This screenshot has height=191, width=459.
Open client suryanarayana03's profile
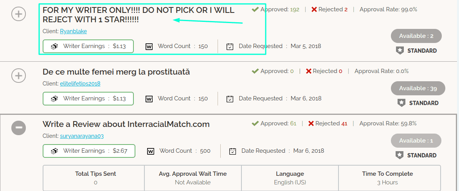(82, 136)
